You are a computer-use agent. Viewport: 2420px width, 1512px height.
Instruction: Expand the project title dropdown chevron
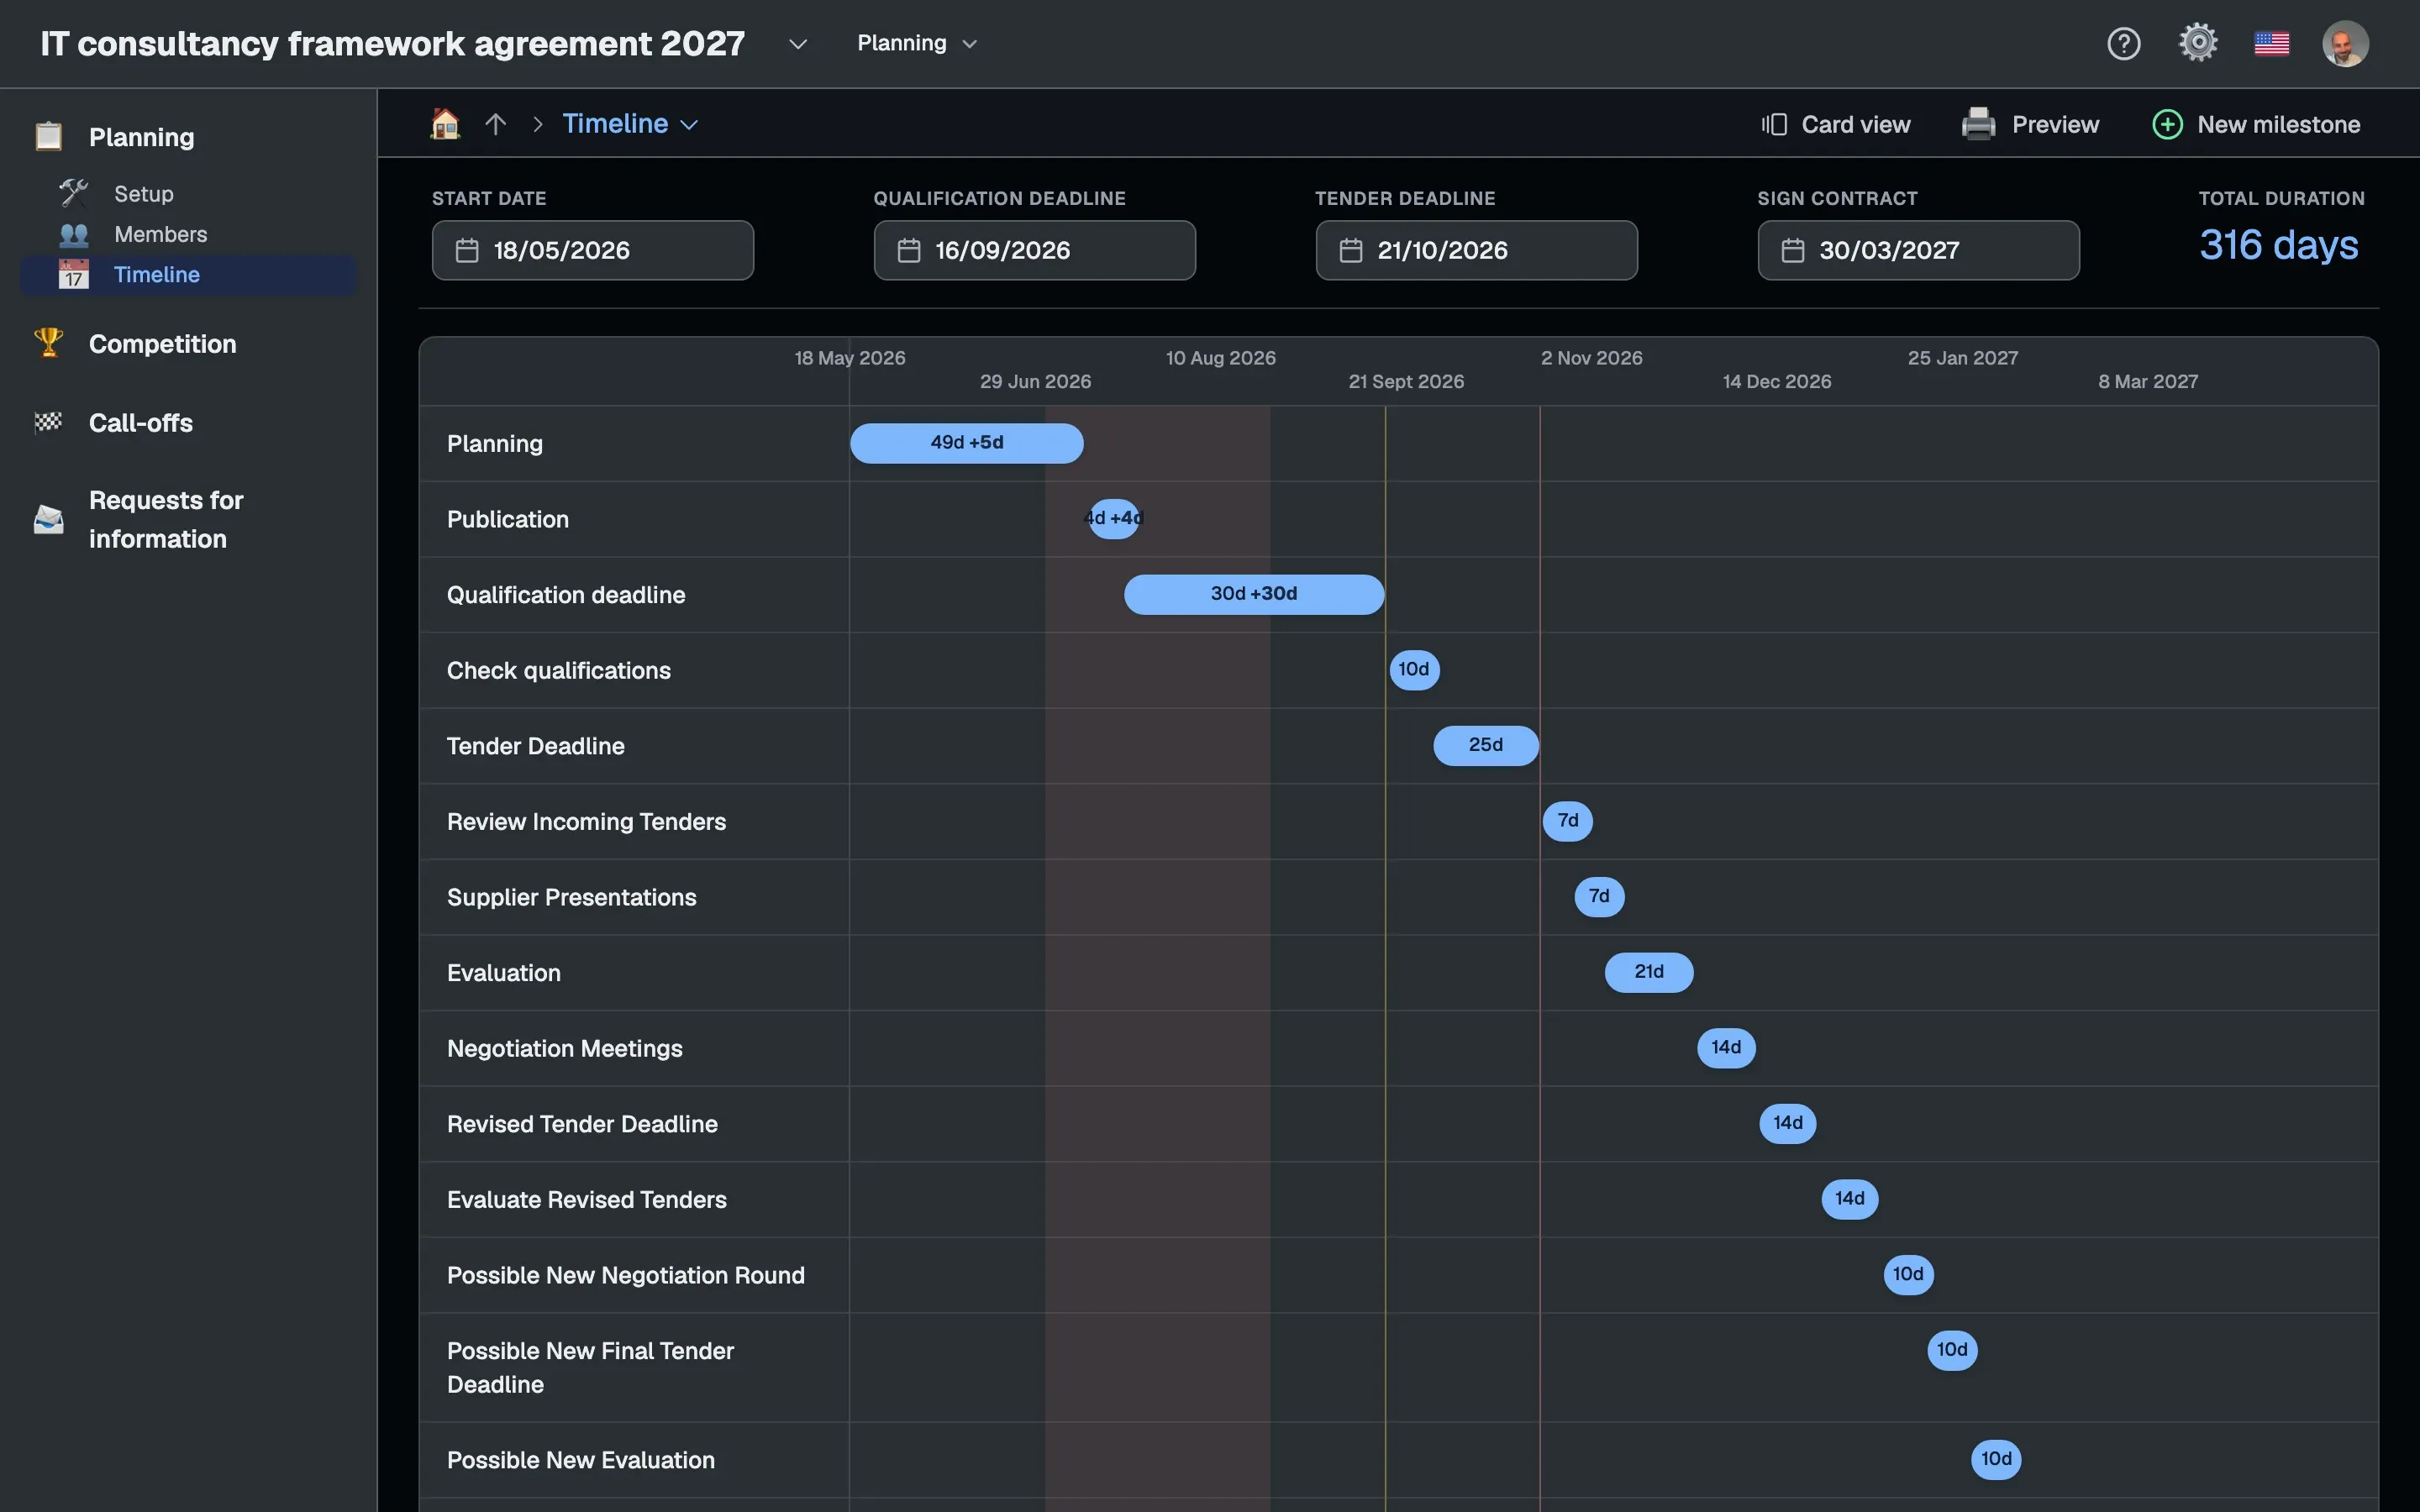797,44
